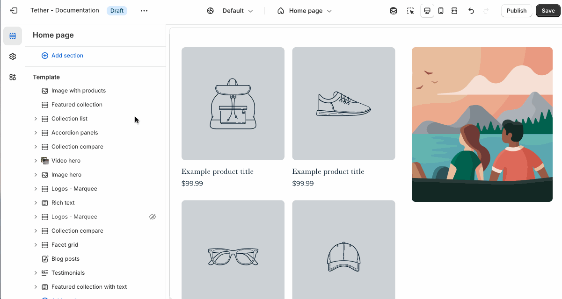Click the plus icon beside Add section
562x299 pixels.
(x=45, y=56)
